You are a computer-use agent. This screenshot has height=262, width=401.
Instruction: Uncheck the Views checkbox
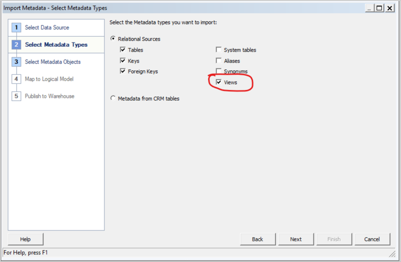(219, 82)
